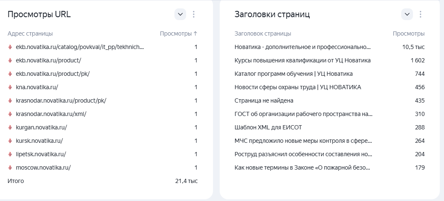Expand chevron dropdown in Заголовки страниц widget
Viewport: 444px width, 201px height.
tap(407, 14)
